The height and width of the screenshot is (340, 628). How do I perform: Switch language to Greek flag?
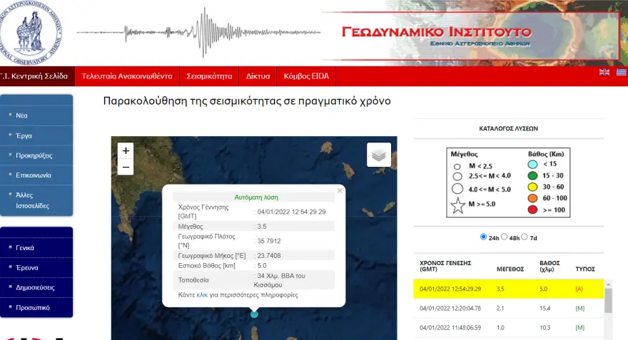tap(622, 72)
